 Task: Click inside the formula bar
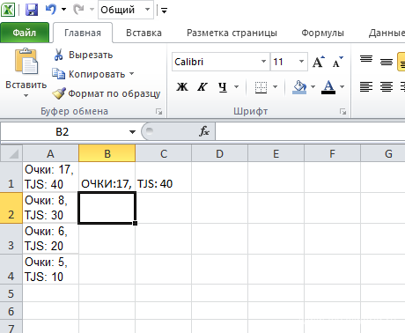click(x=310, y=132)
